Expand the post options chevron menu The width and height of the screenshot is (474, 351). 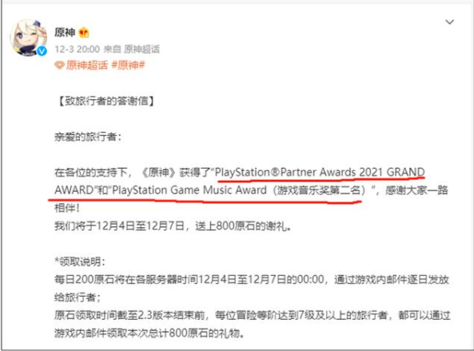pyautogui.click(x=449, y=22)
